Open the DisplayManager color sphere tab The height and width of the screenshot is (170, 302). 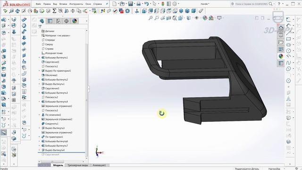tap(75, 21)
